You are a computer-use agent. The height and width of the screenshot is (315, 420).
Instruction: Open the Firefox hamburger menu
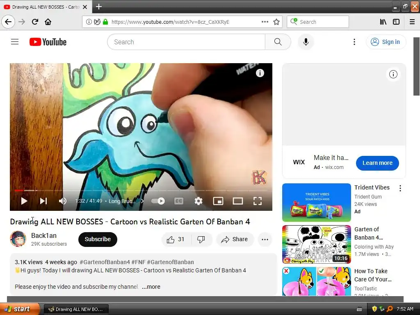point(412,22)
